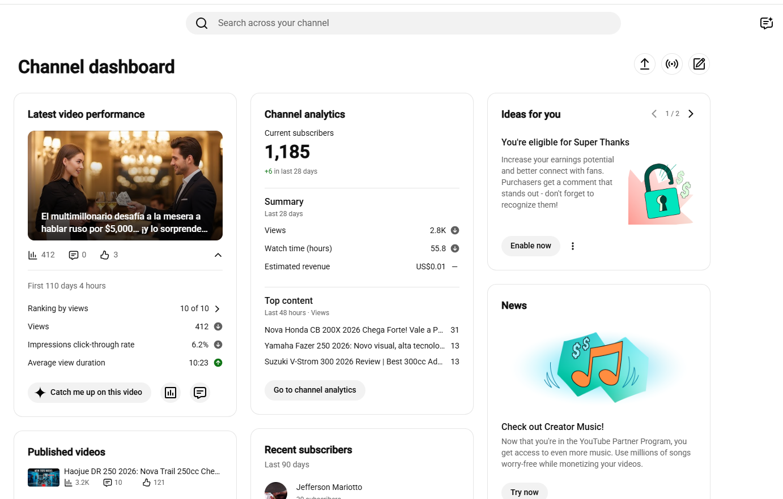Click the Search across your channel field
Screen dimensions: 783x499
403,23
